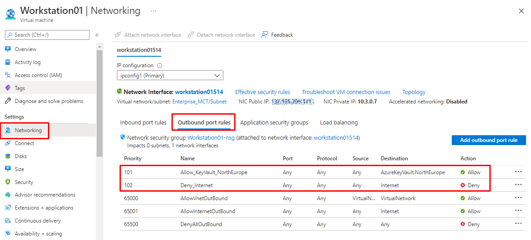Screen dimensions: 531x240
Task: Open Access control (IAM) page
Action: tap(38, 75)
